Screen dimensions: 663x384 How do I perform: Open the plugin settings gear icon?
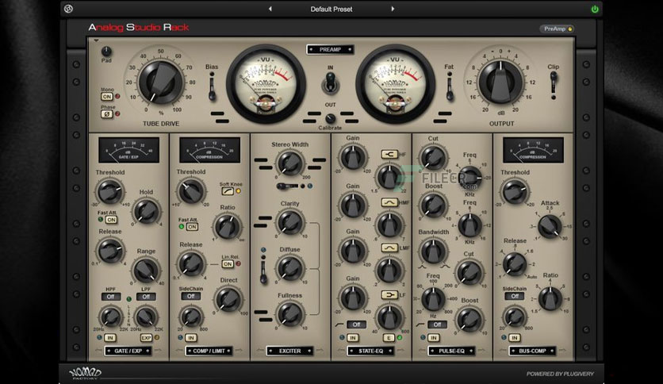[68, 9]
